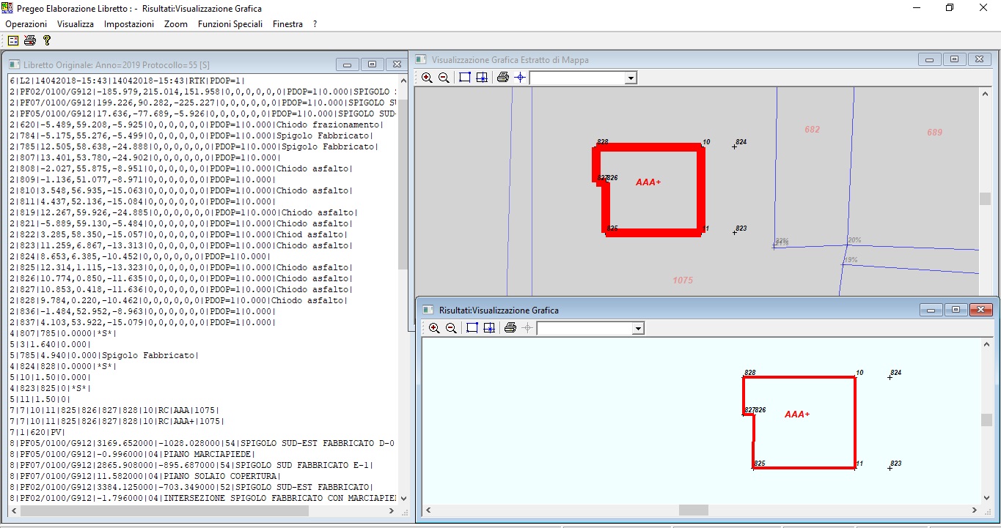Click zoom in icon in Estratto di Mappa toolbar

pos(427,78)
